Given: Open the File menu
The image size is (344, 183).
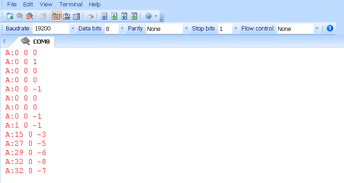Looking at the screenshot, I should coord(12,5).
